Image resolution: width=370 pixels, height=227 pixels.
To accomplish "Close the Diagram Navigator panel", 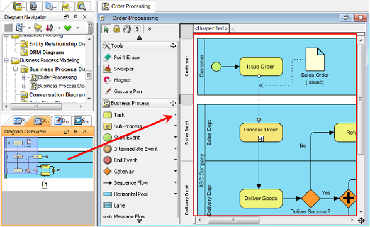I will (x=85, y=17).
